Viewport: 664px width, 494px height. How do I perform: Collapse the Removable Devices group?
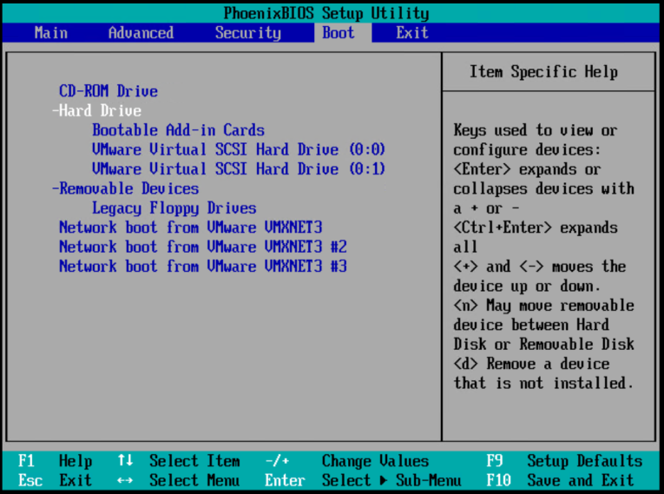(125, 188)
